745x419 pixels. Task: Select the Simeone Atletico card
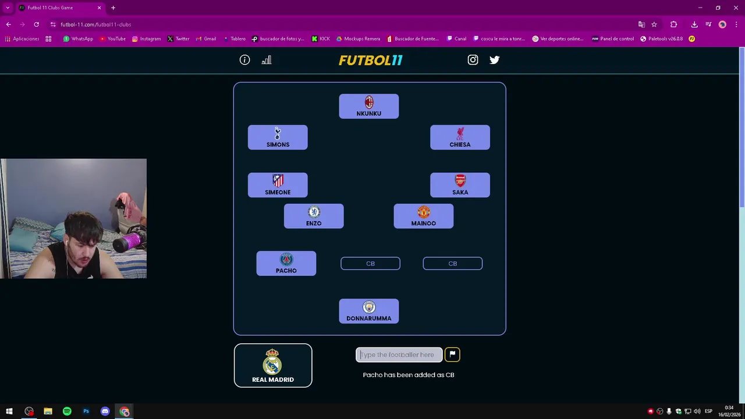278,185
